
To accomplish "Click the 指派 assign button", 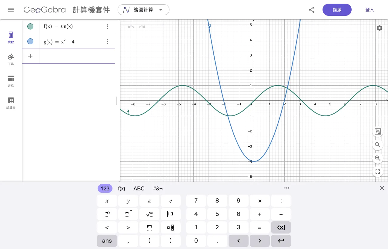I will (x=337, y=10).
